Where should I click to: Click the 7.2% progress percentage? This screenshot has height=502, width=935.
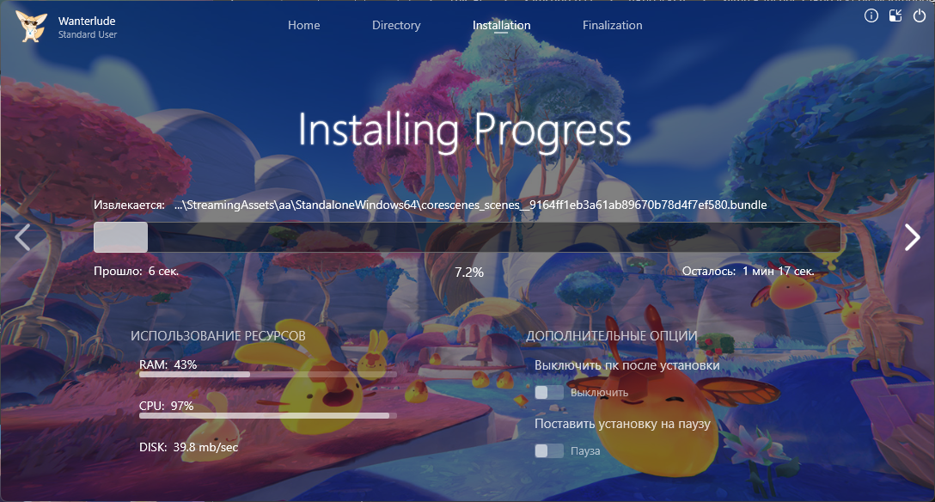468,272
